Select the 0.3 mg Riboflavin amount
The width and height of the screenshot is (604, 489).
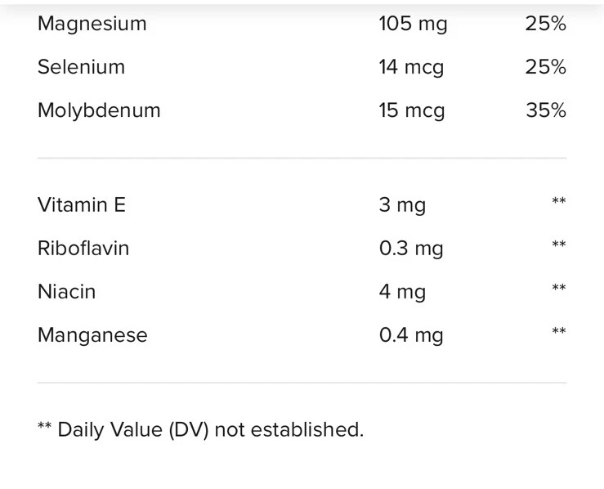[x=411, y=248]
